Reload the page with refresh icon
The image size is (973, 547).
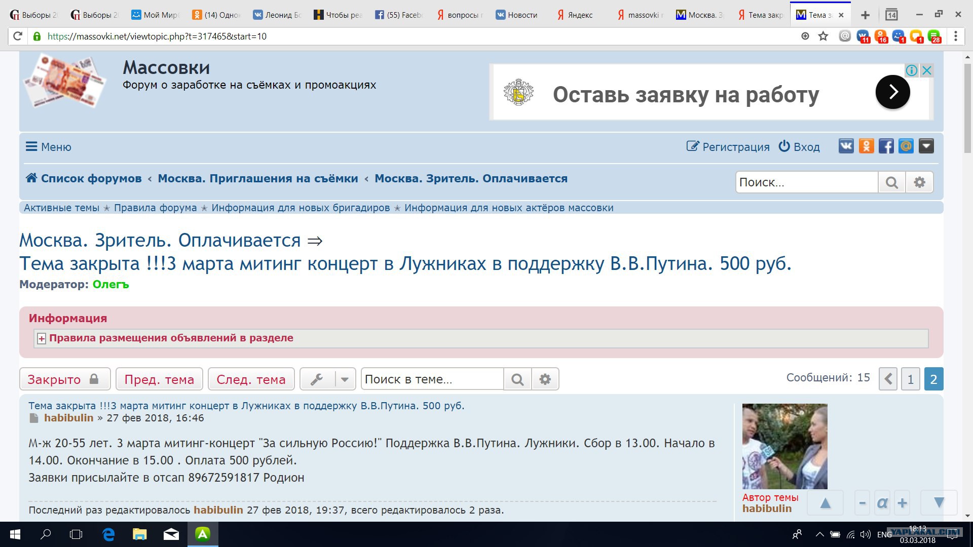pyautogui.click(x=18, y=36)
